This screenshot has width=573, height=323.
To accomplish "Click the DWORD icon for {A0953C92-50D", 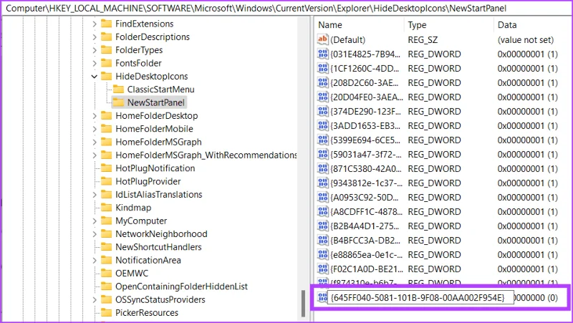I will tap(323, 197).
